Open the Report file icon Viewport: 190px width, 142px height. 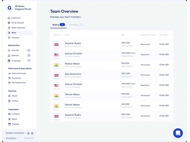[x=9, y=119]
